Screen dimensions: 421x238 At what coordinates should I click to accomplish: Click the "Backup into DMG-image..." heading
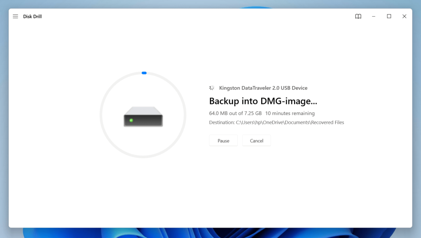263,101
